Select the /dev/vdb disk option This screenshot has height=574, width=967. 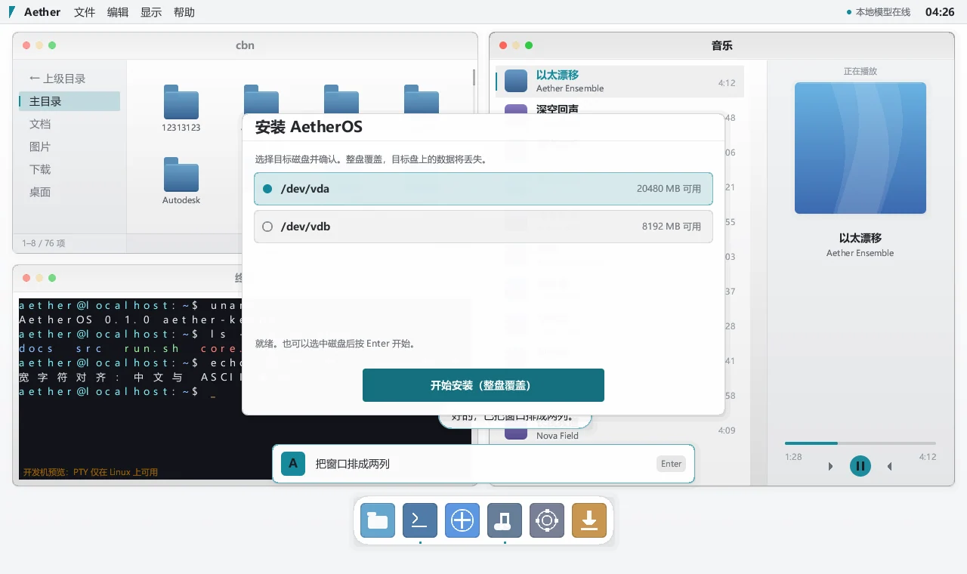click(483, 227)
